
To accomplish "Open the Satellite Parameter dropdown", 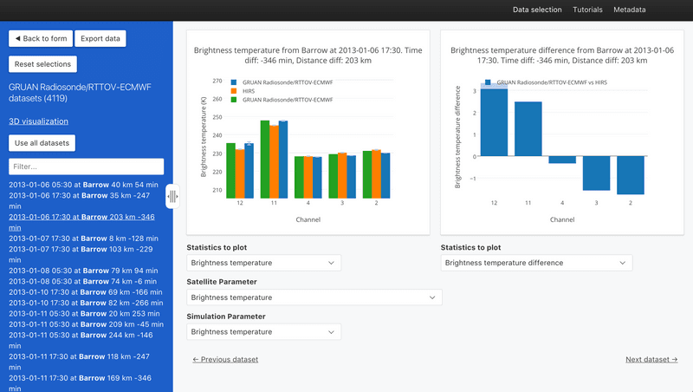I will tap(314, 297).
